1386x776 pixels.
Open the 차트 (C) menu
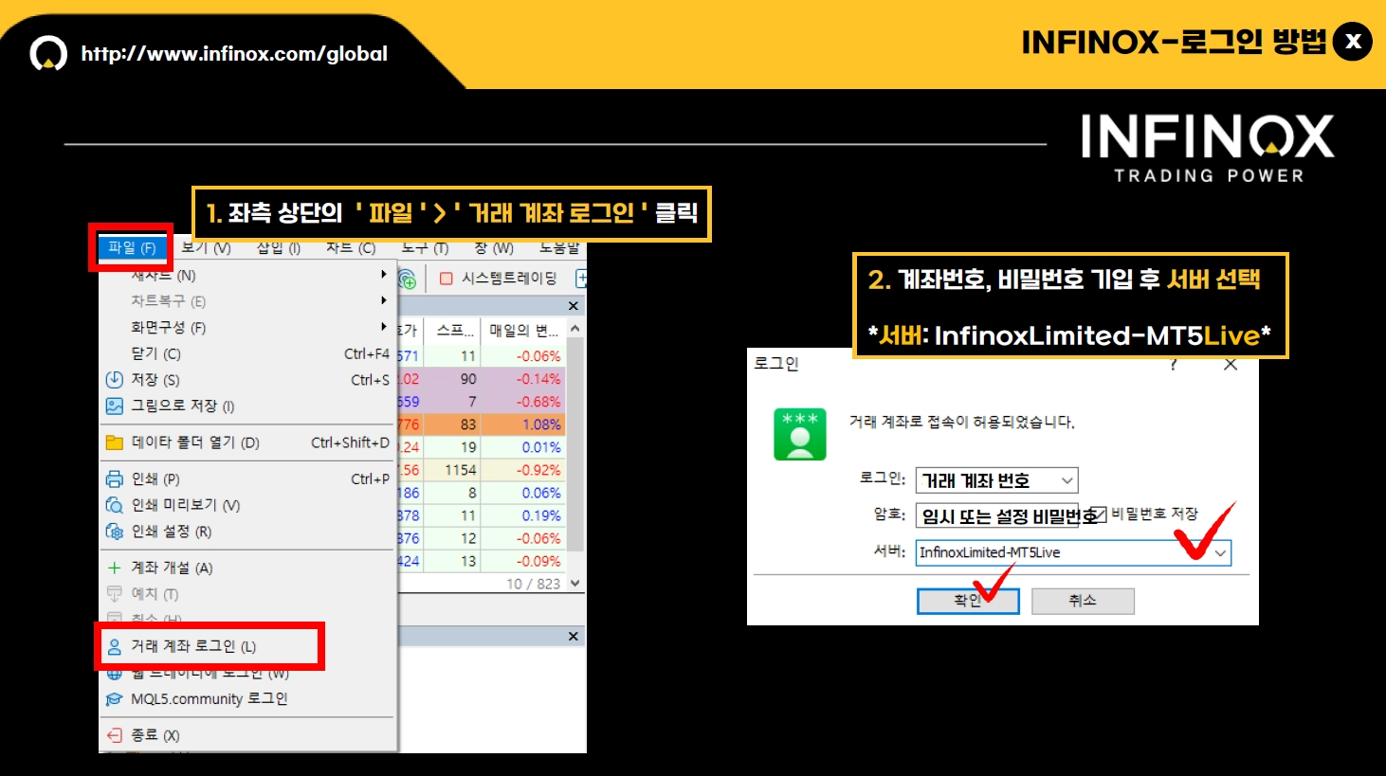click(351, 248)
